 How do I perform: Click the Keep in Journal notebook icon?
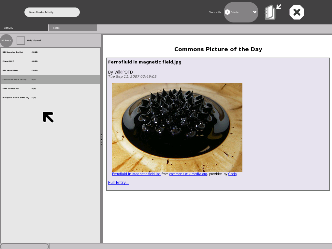[272, 12]
